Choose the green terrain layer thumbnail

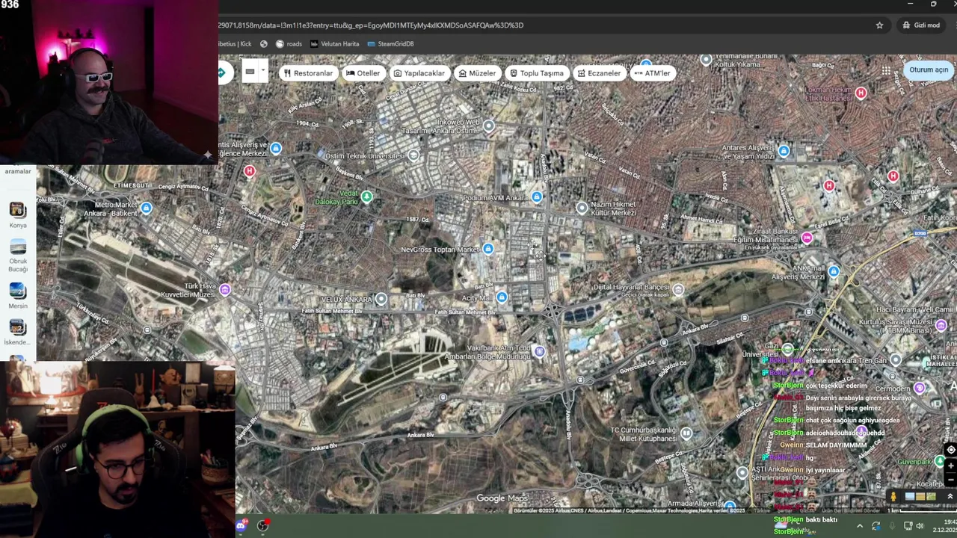(x=931, y=496)
